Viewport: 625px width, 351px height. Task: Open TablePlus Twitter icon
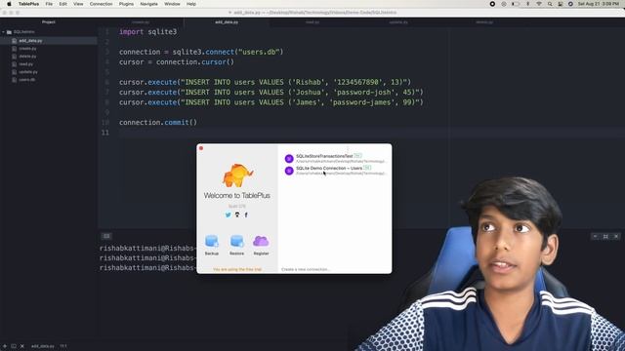pos(228,214)
